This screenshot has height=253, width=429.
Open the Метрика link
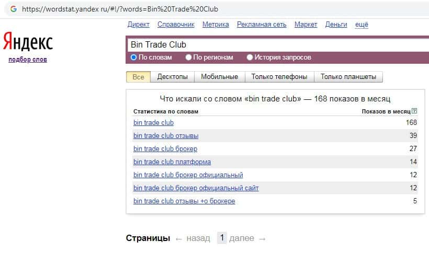(x=215, y=25)
